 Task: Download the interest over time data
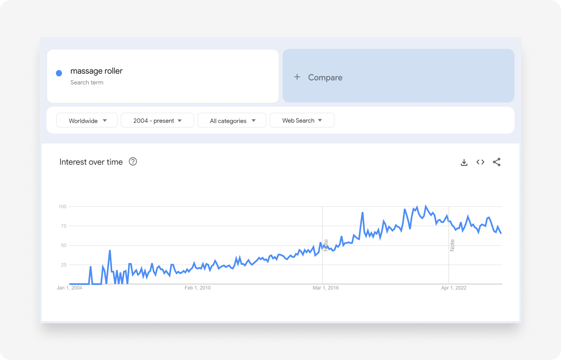pyautogui.click(x=464, y=162)
